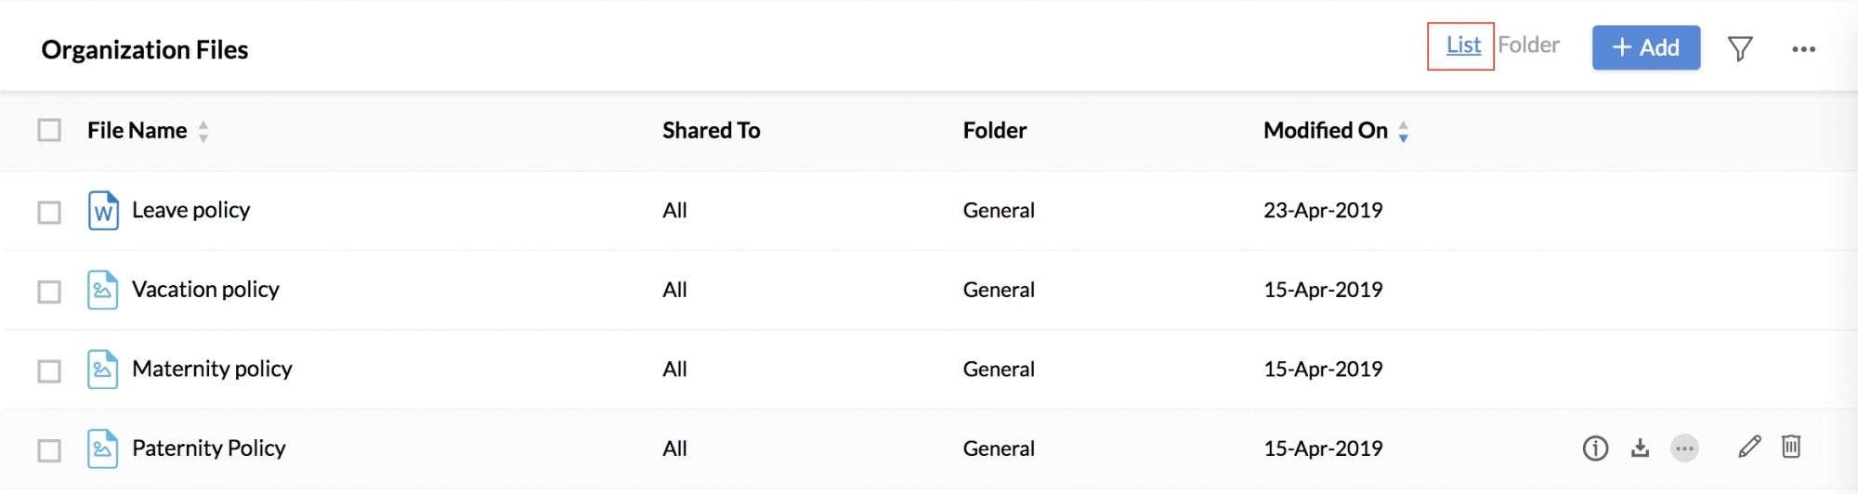The image size is (1858, 494).
Task: View info for Paternity Policy
Action: (x=1595, y=448)
